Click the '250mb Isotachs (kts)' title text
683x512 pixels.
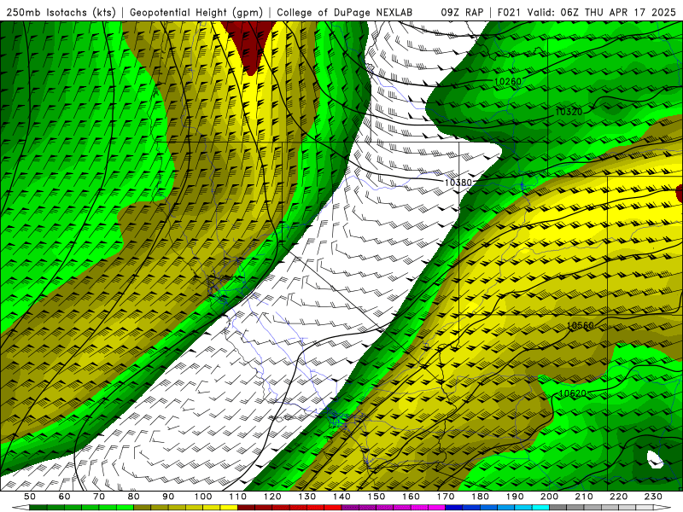61,13
